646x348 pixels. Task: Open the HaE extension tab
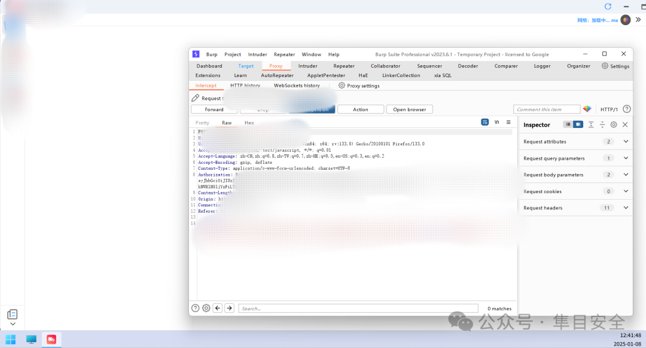pos(363,75)
